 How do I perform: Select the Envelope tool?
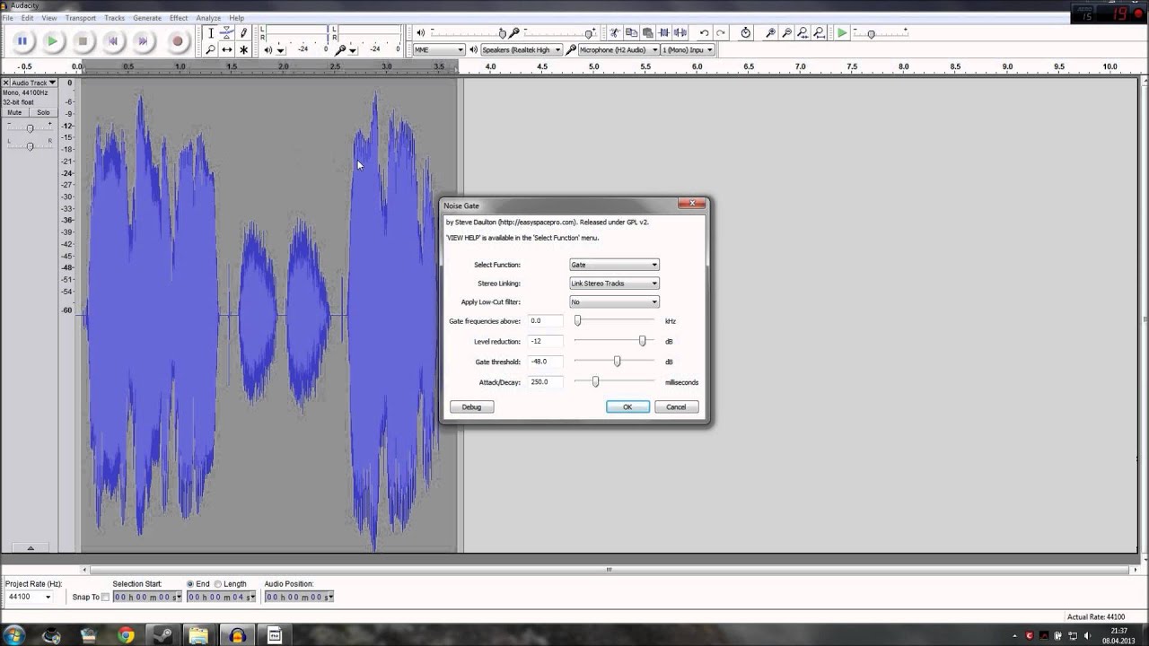[227, 33]
